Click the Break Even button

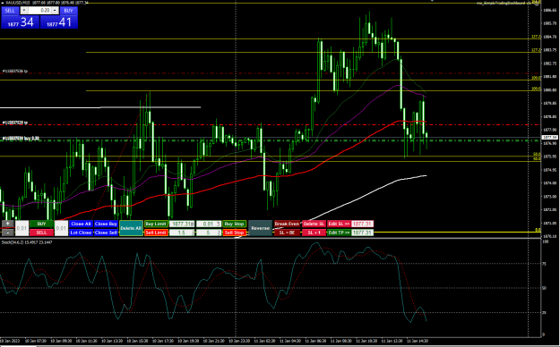tap(287, 224)
